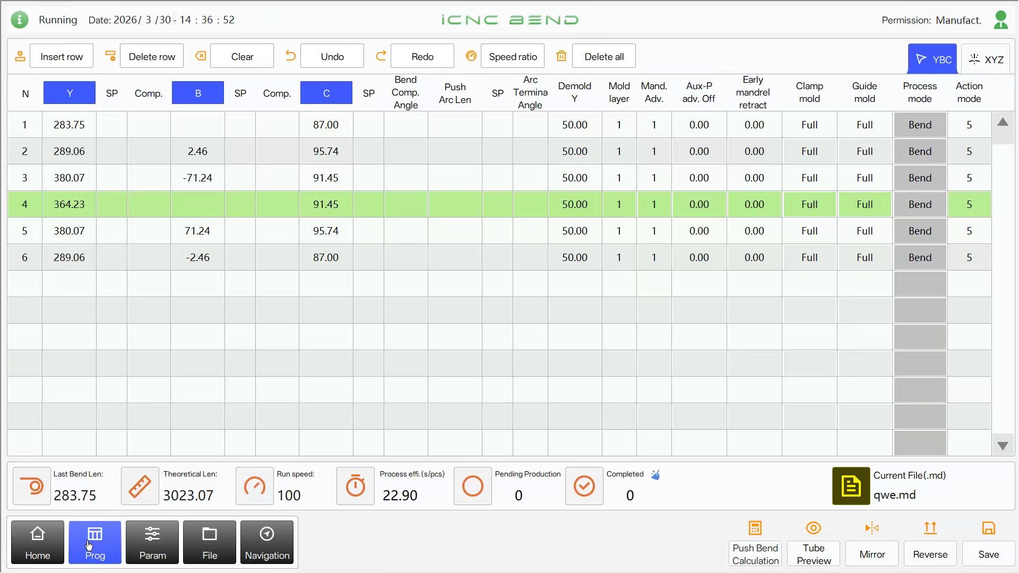
Task: Click the Pending Production circle icon
Action: coord(473,486)
